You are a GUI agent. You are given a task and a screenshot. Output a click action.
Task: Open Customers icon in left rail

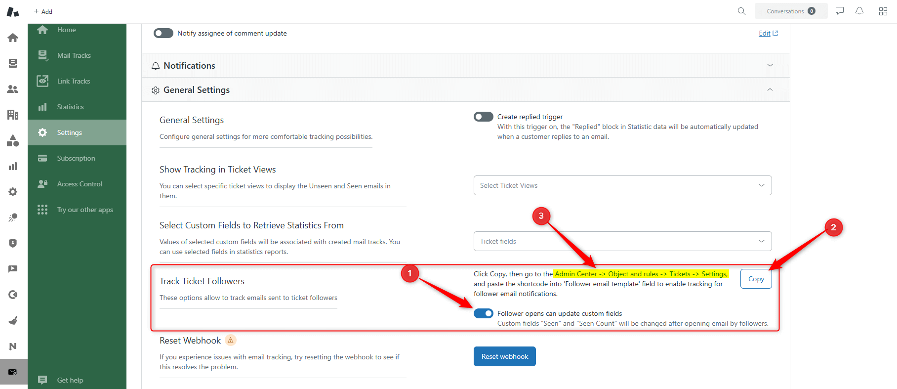tap(13, 89)
